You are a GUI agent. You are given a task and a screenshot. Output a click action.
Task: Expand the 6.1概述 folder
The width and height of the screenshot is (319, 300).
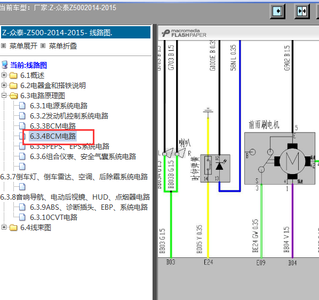pos(4,75)
